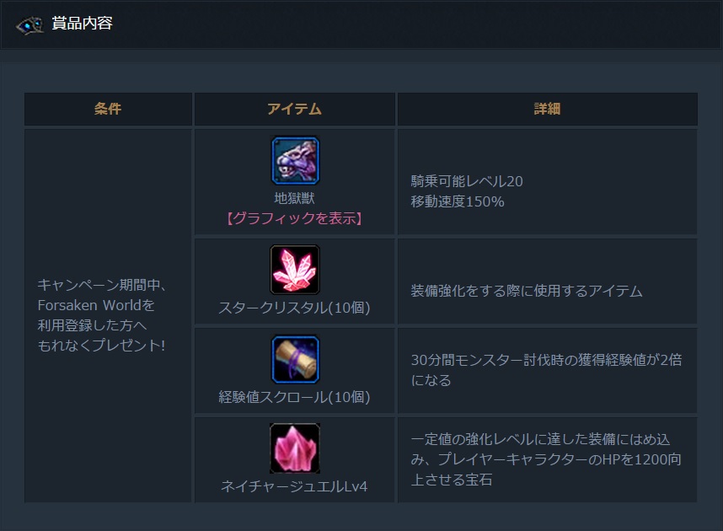Click the ネイチャージュエルLv4 item label
The height and width of the screenshot is (531, 723).
(x=295, y=486)
